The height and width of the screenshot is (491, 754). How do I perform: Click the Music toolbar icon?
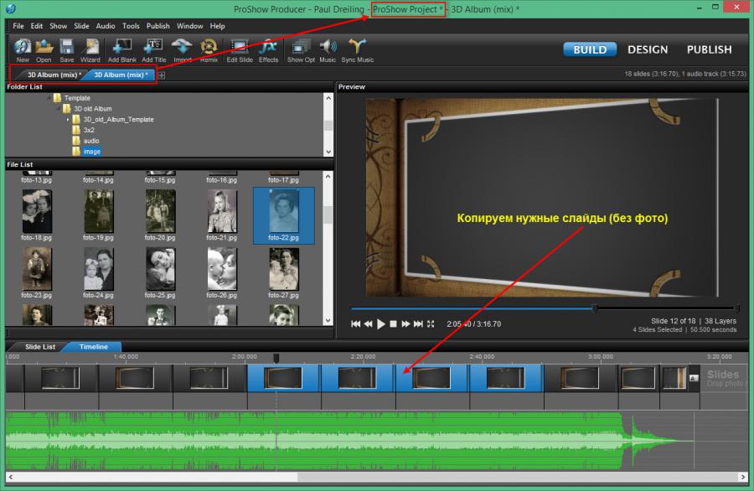pos(328,50)
